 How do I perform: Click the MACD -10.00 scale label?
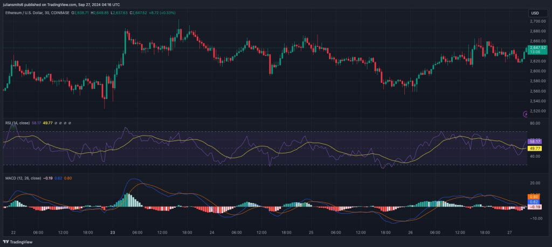(x=535, y=218)
